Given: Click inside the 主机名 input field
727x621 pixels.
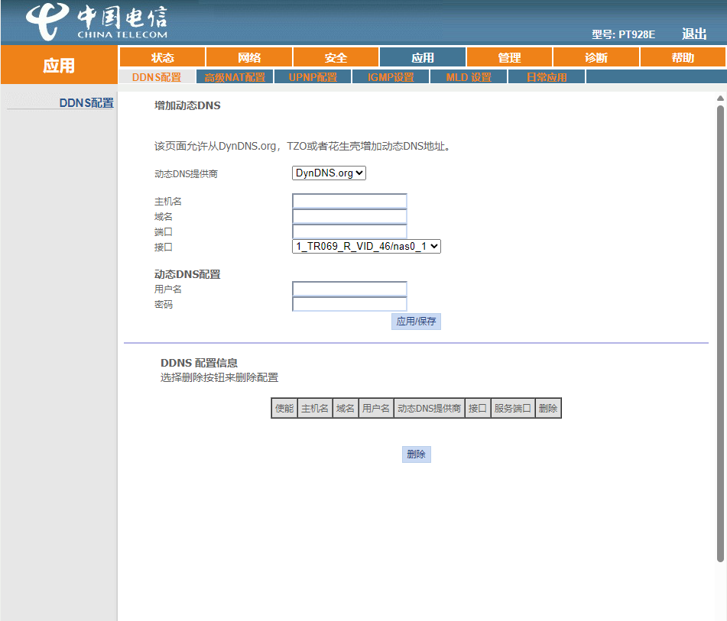Looking at the screenshot, I should [349, 200].
